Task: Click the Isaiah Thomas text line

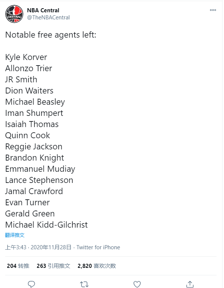Action: pos(32,124)
